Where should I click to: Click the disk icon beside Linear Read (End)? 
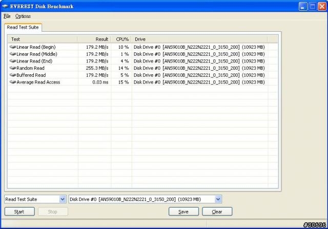point(13,61)
